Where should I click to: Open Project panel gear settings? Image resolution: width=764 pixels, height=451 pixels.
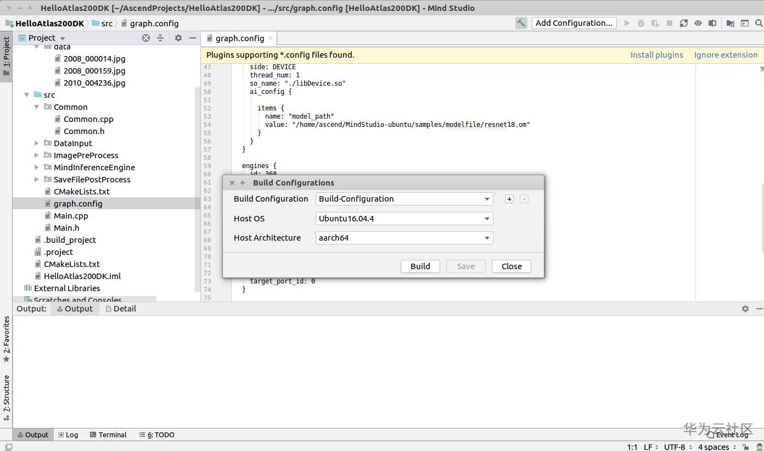click(178, 38)
